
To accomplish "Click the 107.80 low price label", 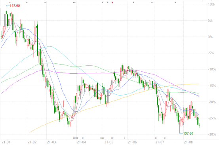I will click(188, 134).
